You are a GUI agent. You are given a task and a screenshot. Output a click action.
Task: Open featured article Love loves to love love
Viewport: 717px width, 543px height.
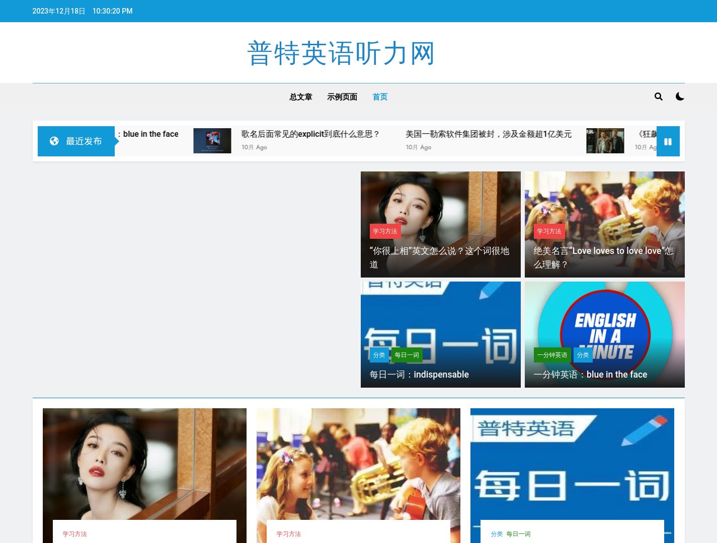tap(603, 257)
